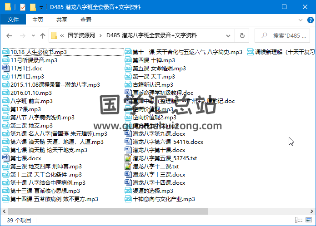Refresh the folder view

242,36
